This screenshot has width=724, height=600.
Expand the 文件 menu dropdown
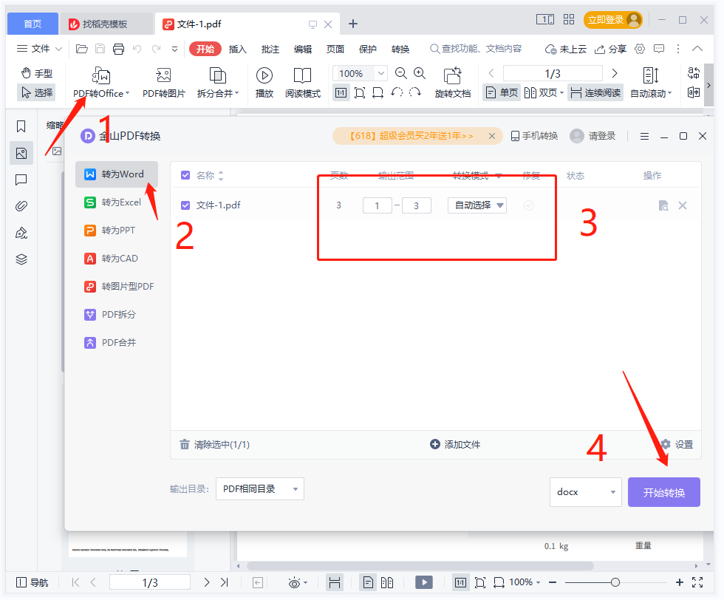click(x=40, y=49)
